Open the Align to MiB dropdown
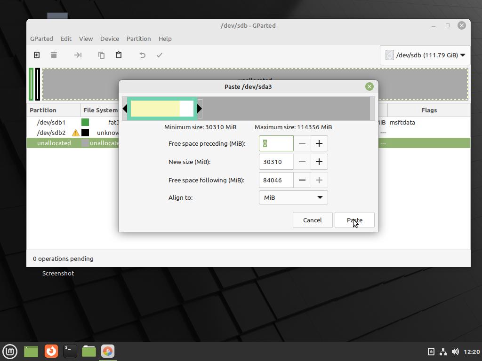482x361 pixels. coord(293,197)
